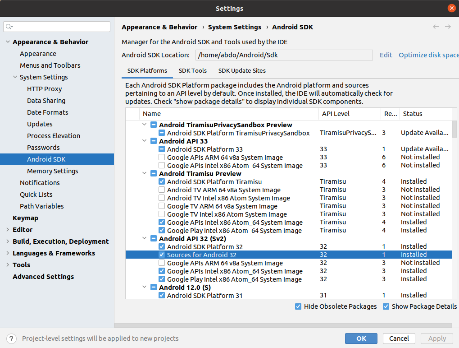Sort by the Name column header
The image size is (459, 348).
pyautogui.click(x=229, y=114)
